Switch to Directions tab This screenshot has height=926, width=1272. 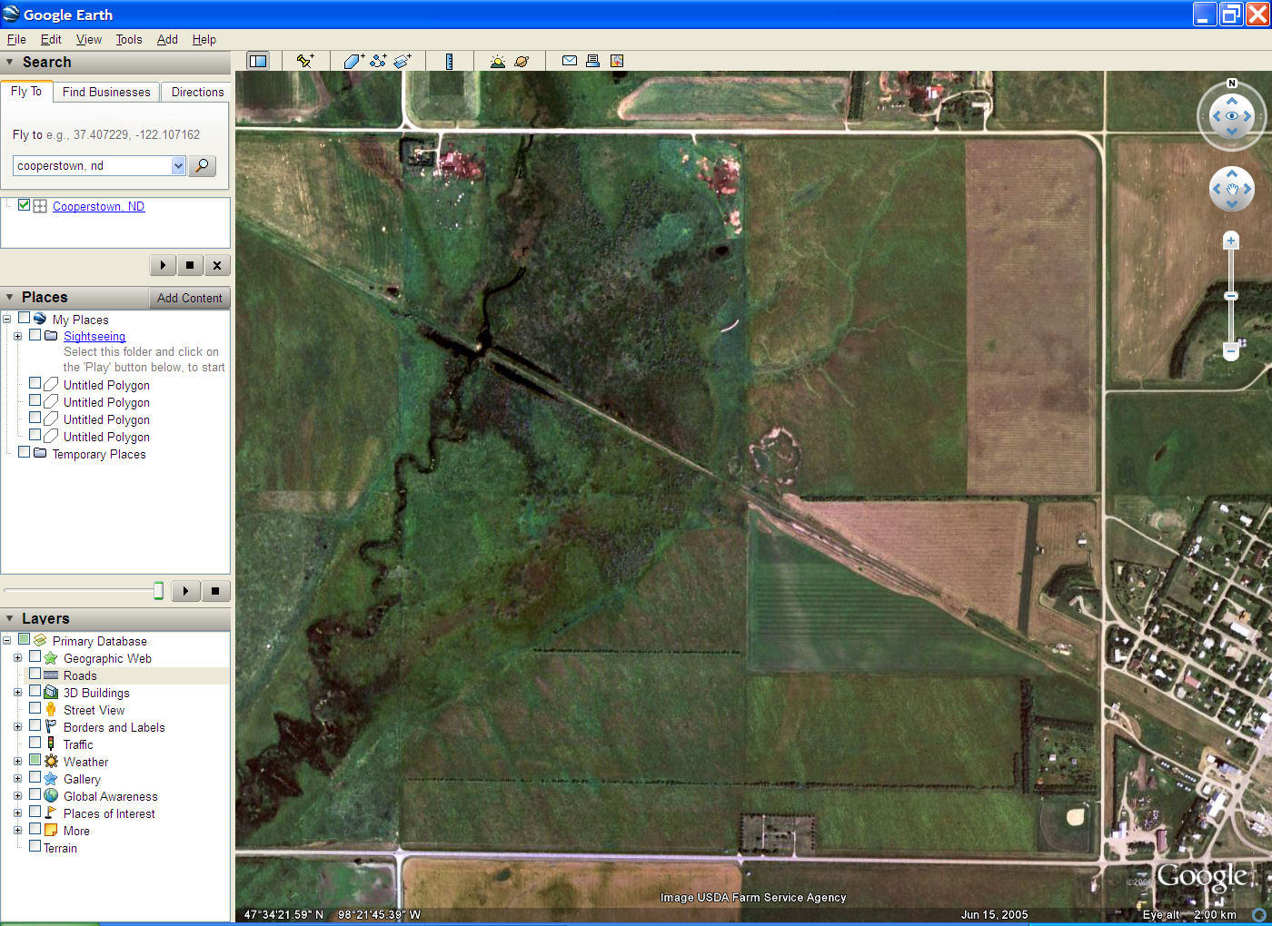197,92
